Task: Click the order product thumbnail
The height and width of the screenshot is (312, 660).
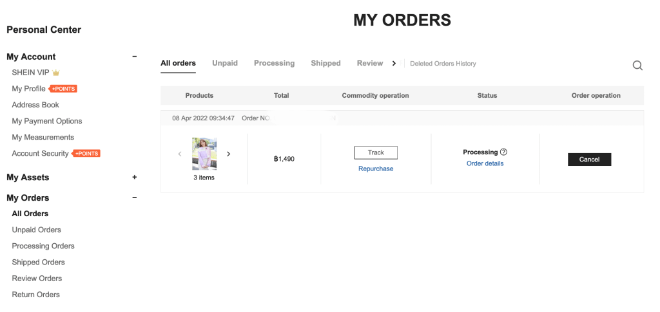Action: point(204,154)
